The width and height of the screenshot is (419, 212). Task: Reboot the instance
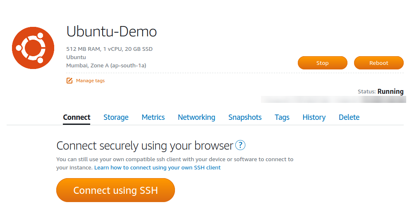[378, 63]
